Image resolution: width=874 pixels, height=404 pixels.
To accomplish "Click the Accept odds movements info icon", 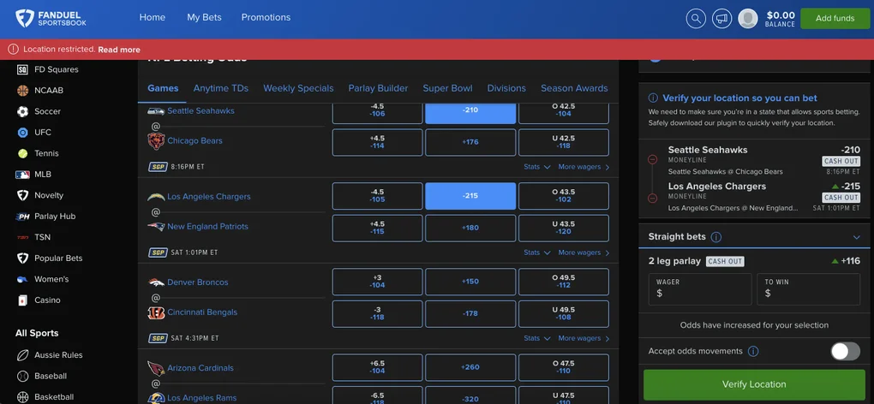I will tap(753, 351).
